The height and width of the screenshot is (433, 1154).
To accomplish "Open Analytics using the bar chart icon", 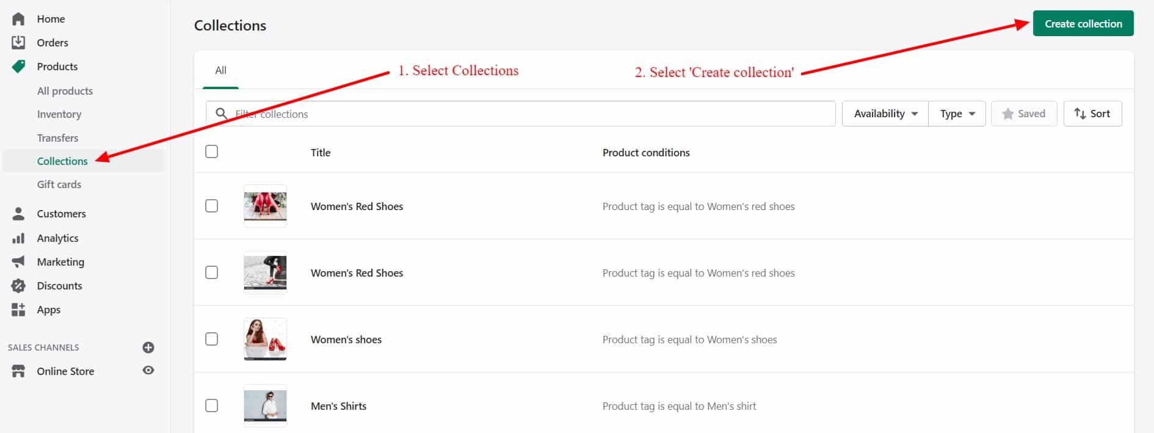I will [x=18, y=238].
